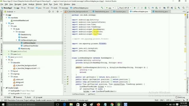This screenshot has height=106, width=189.
Task: Open the Pixel 2 API 29 device dropdown
Action: 124,8
